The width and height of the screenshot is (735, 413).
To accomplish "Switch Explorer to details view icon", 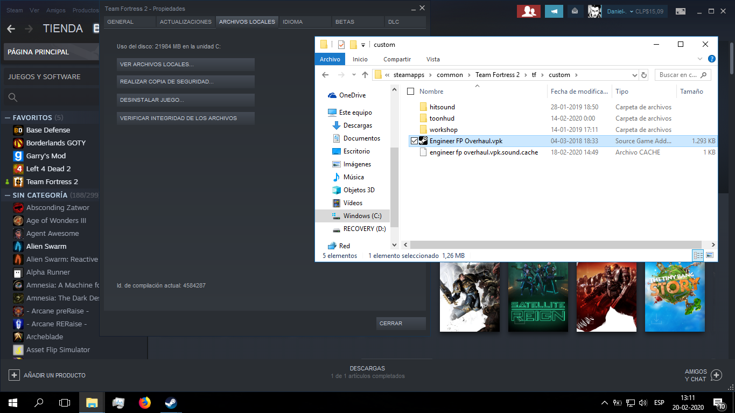I will (x=698, y=255).
